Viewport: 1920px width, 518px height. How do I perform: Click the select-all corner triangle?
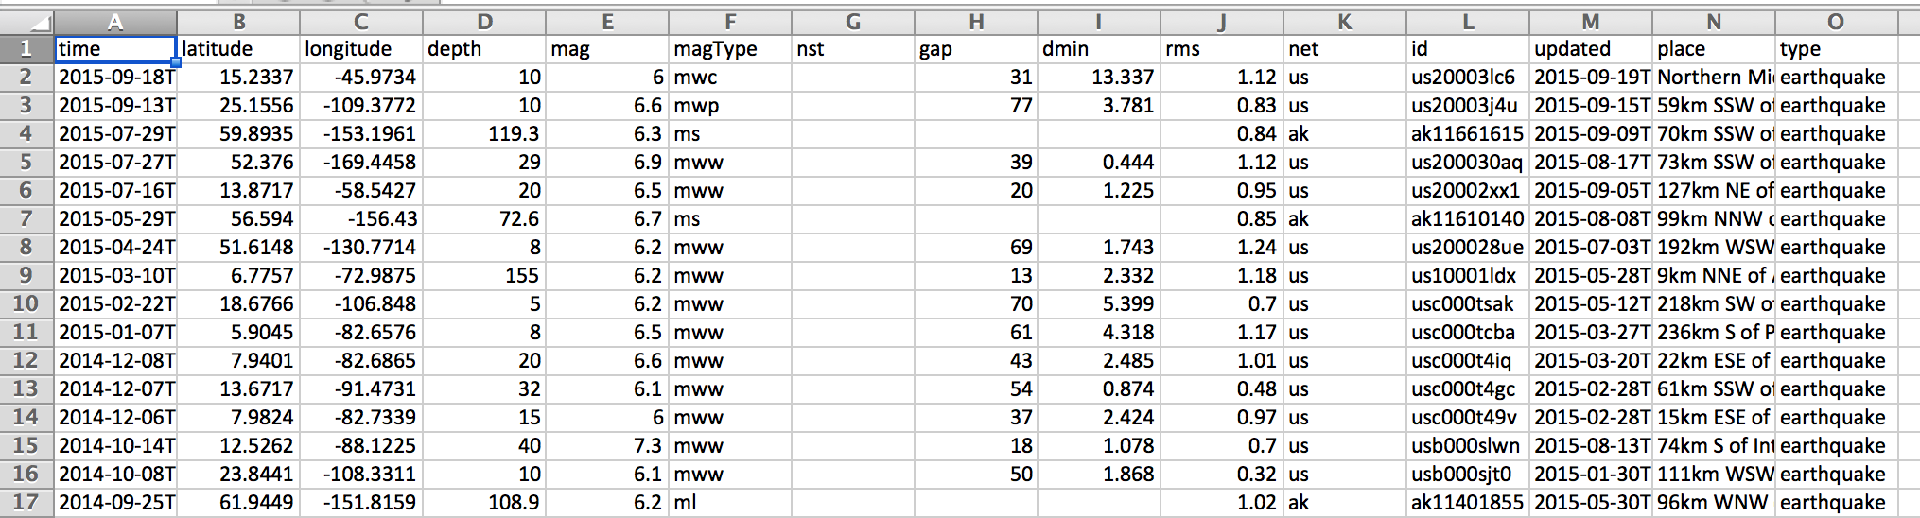[x=26, y=22]
